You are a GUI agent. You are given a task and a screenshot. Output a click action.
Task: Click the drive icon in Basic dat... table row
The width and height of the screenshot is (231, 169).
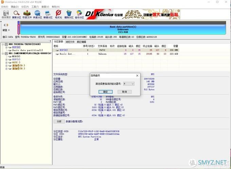coord(57,54)
